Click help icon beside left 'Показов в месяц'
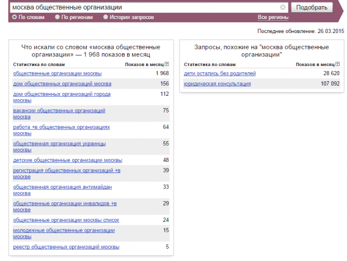This screenshot has height=261, width=347. click(167, 64)
